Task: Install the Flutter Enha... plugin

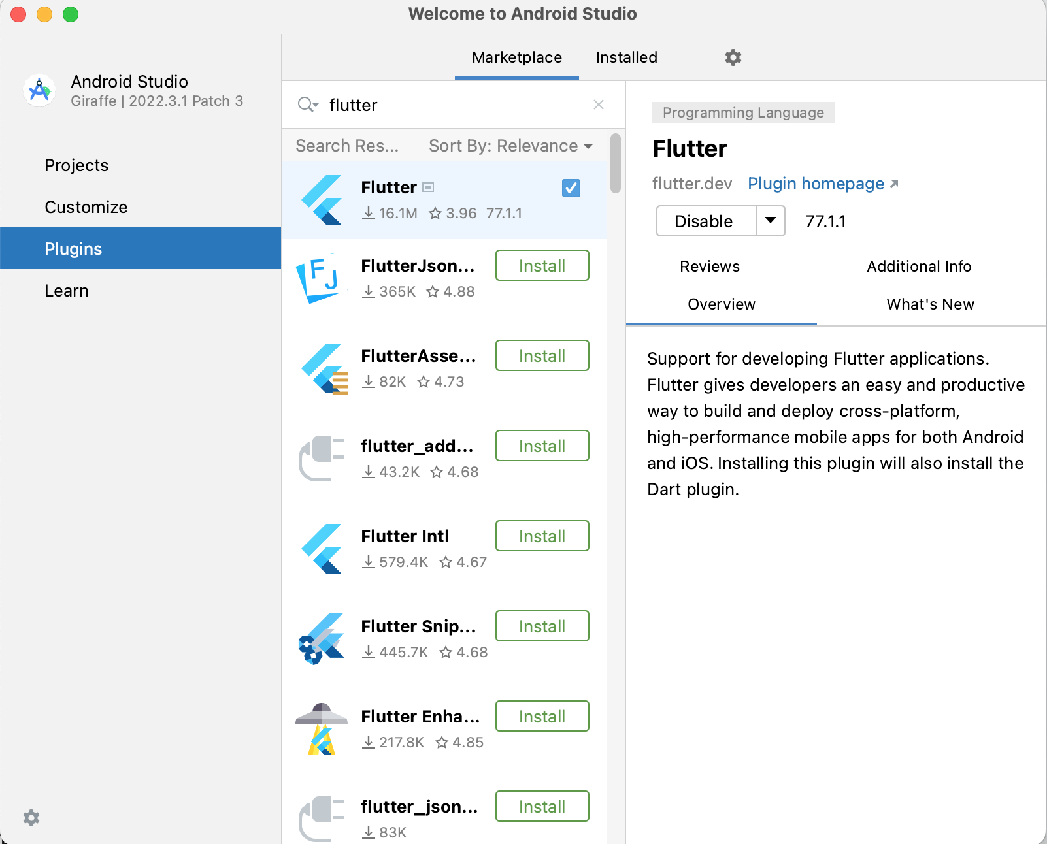Action: pos(542,716)
